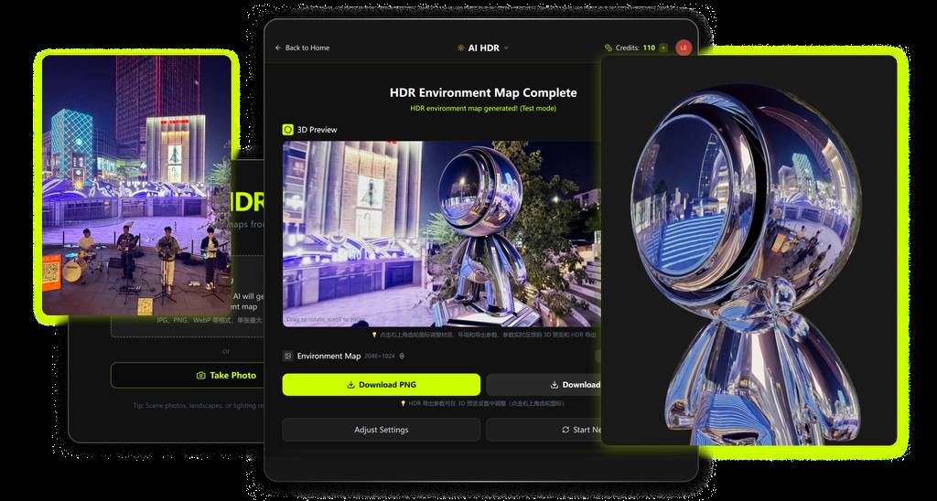Click the 3D Preview section icon
Screen dimensions: 937x501
[x=288, y=130]
